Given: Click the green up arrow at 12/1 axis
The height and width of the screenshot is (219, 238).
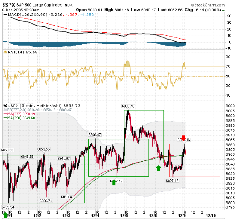Looking at the screenshot, I should pos(5,215).
